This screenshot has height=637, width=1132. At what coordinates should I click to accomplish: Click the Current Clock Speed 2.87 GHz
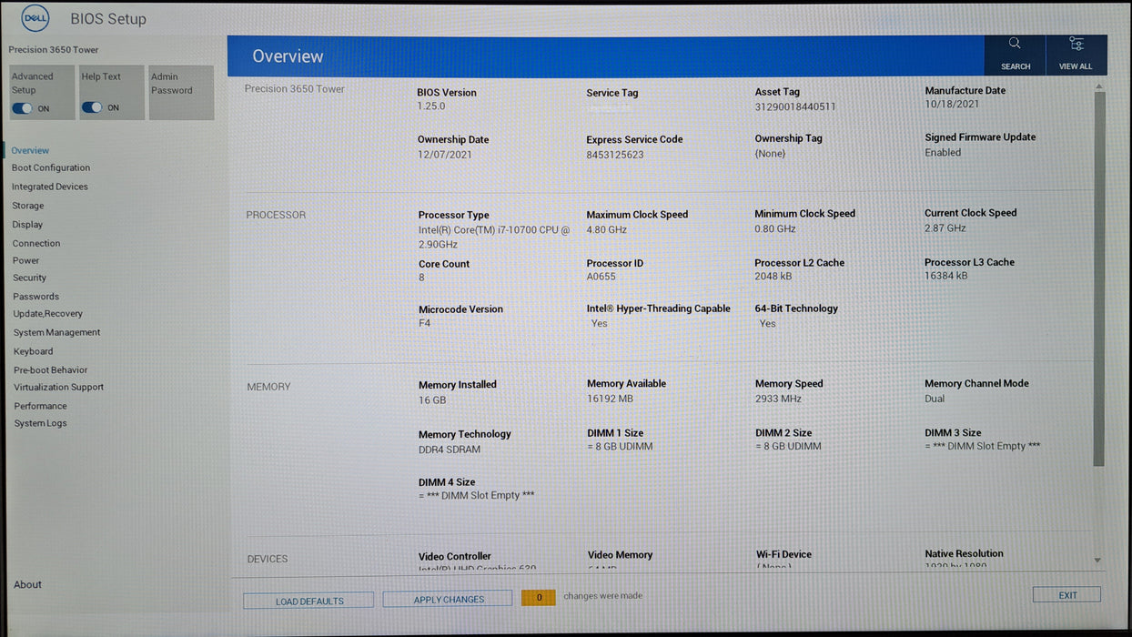[x=945, y=227]
